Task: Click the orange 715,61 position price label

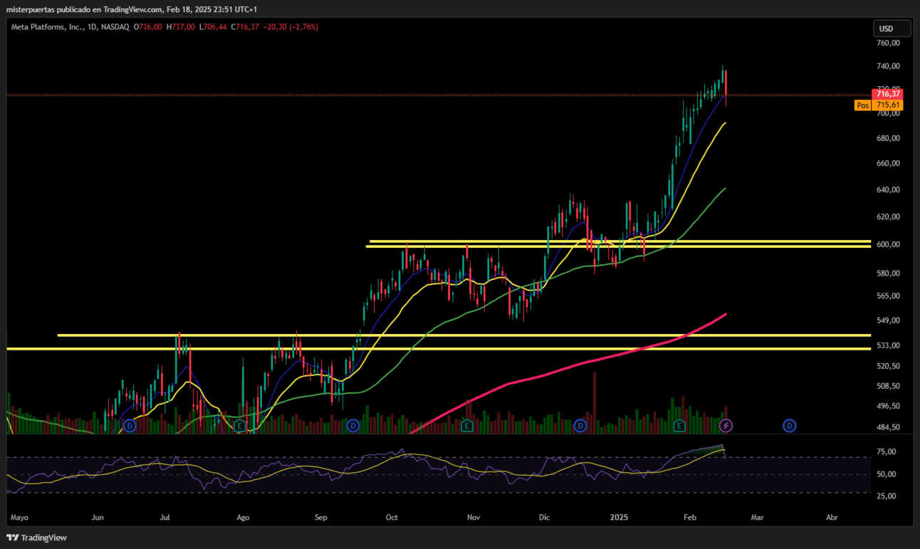Action: pos(888,105)
